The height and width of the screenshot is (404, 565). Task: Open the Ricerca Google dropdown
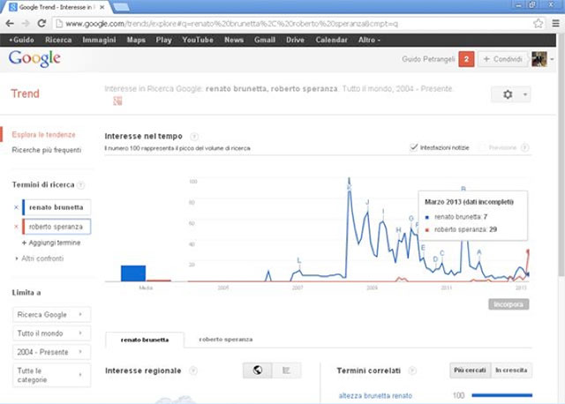[51, 315]
